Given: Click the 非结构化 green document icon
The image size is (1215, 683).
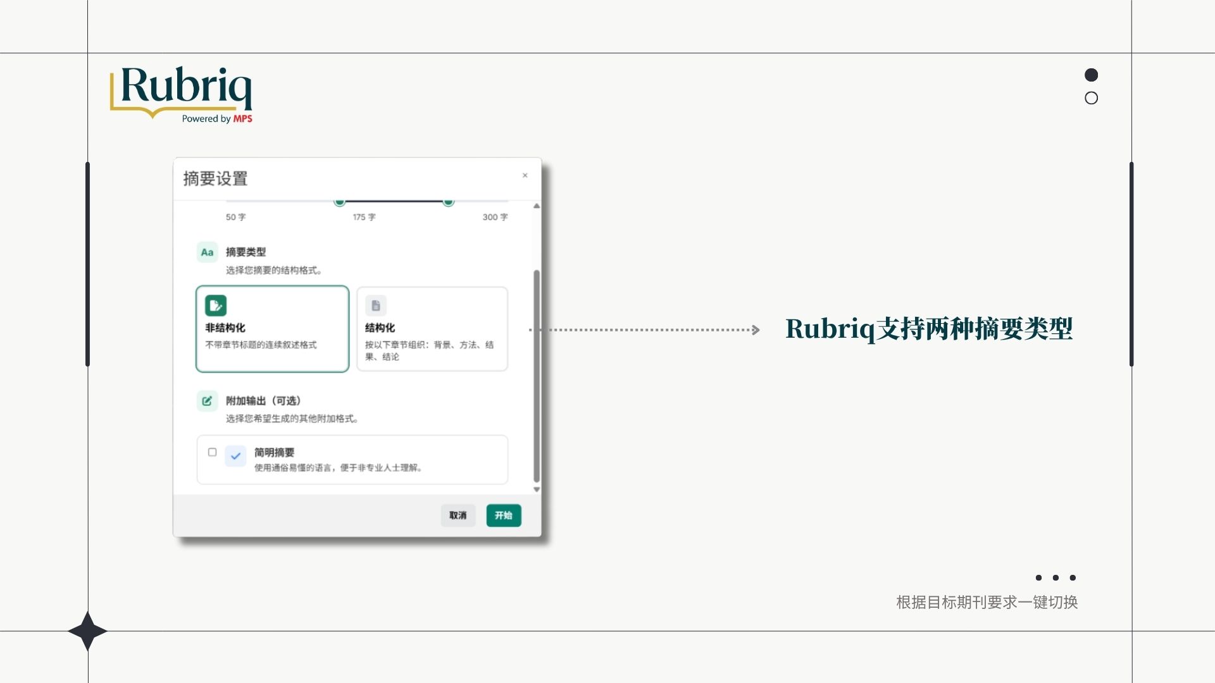Looking at the screenshot, I should click(x=216, y=305).
